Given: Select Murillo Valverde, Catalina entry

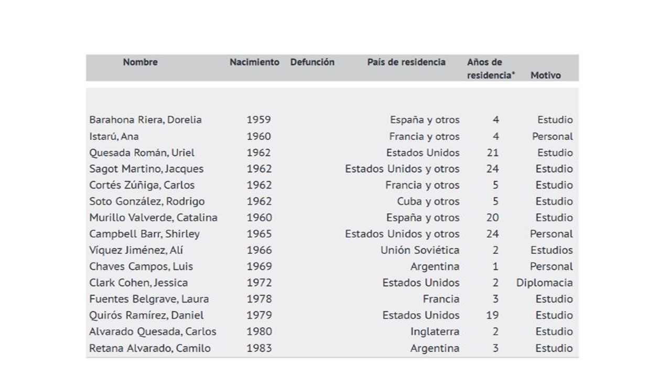Looking at the screenshot, I should pyautogui.click(x=153, y=217).
